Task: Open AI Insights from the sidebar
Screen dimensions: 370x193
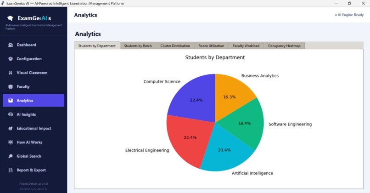Action: point(34,114)
